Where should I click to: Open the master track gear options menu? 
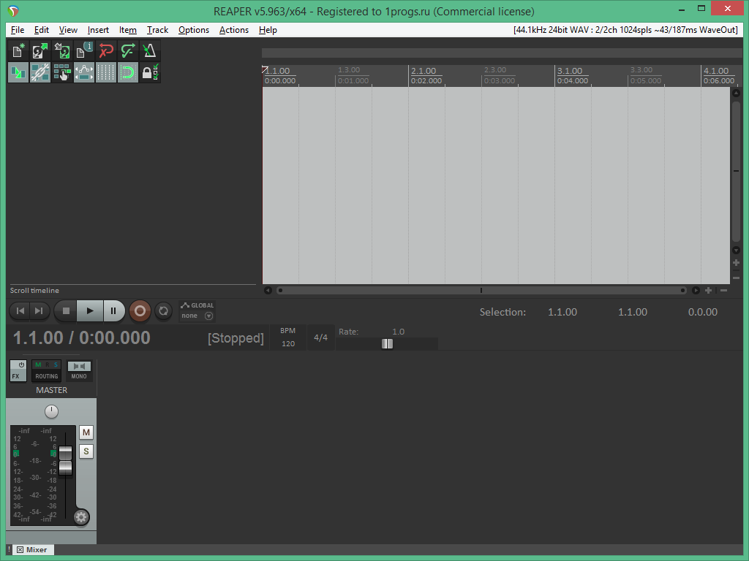click(x=81, y=517)
